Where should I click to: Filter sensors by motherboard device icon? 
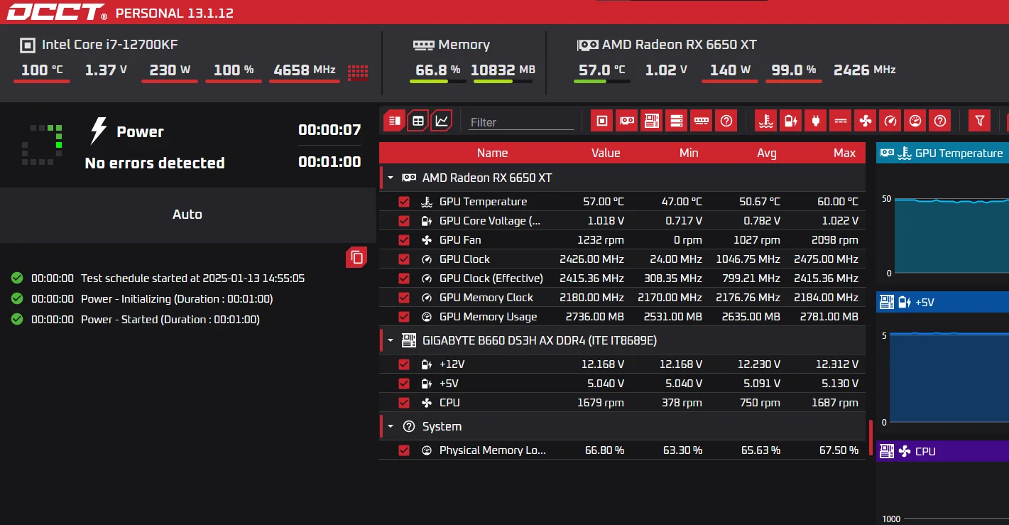pos(651,121)
